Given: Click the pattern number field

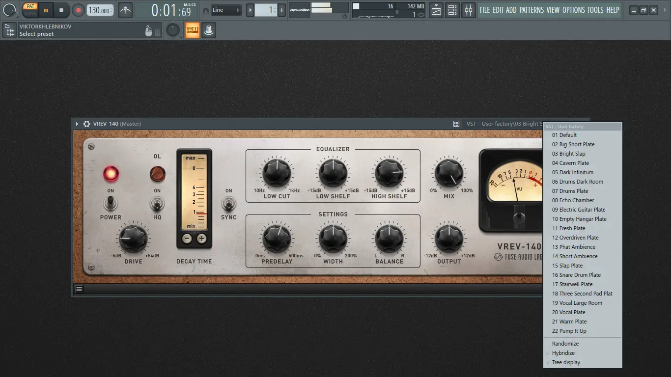Looking at the screenshot, I should click(x=266, y=10).
